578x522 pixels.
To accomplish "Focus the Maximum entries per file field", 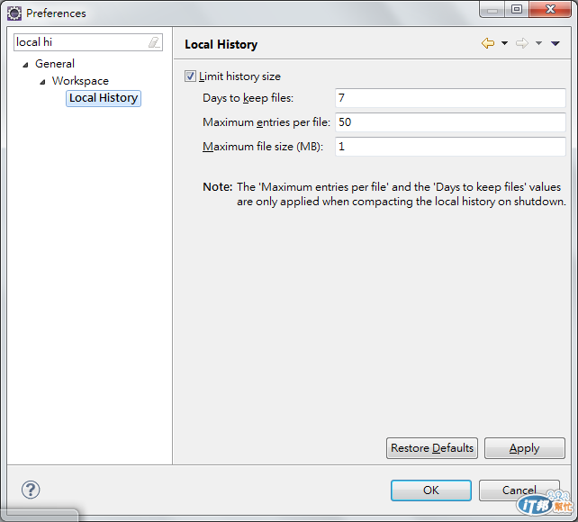I will point(450,122).
